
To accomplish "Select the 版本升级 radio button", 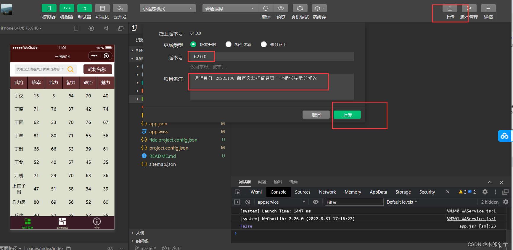I will [x=193, y=44].
